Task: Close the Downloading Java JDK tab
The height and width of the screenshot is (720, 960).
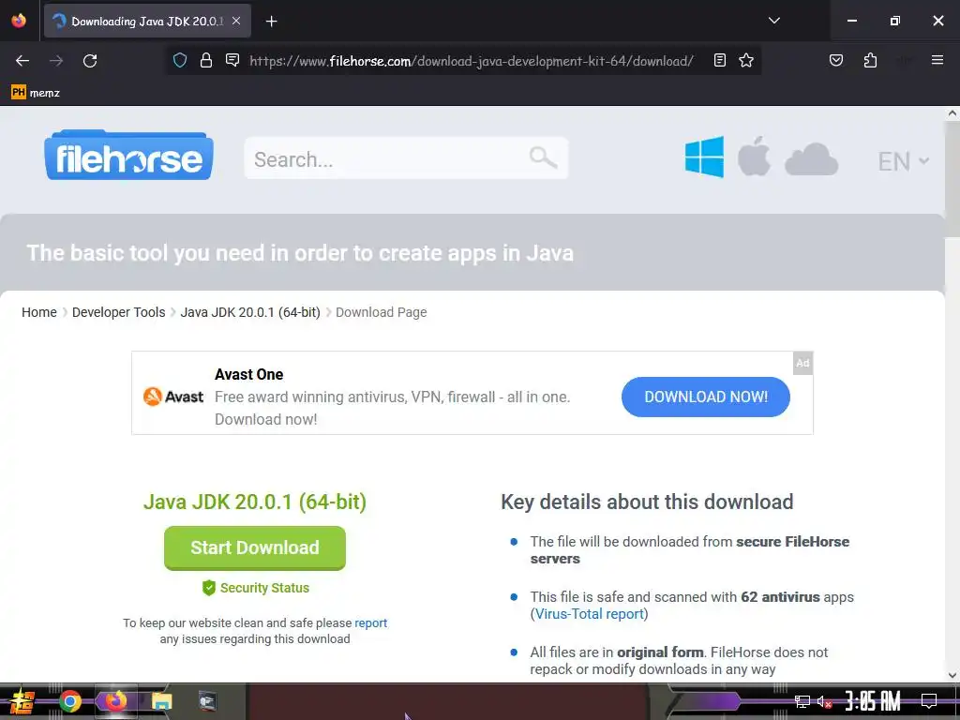Action: pos(236,21)
